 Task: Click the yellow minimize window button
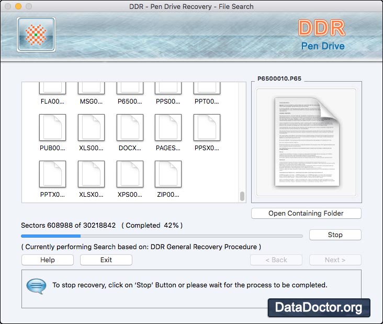click(x=18, y=6)
